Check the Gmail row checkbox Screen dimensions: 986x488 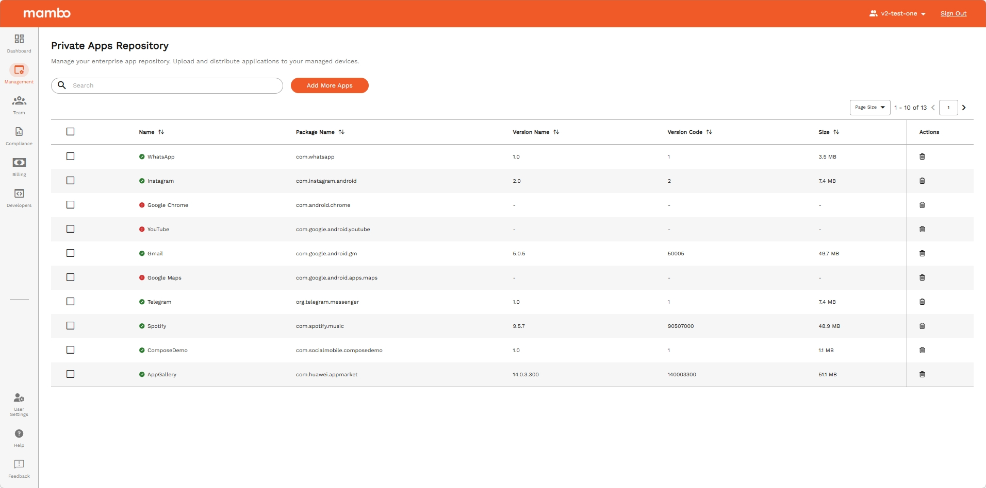[71, 253]
